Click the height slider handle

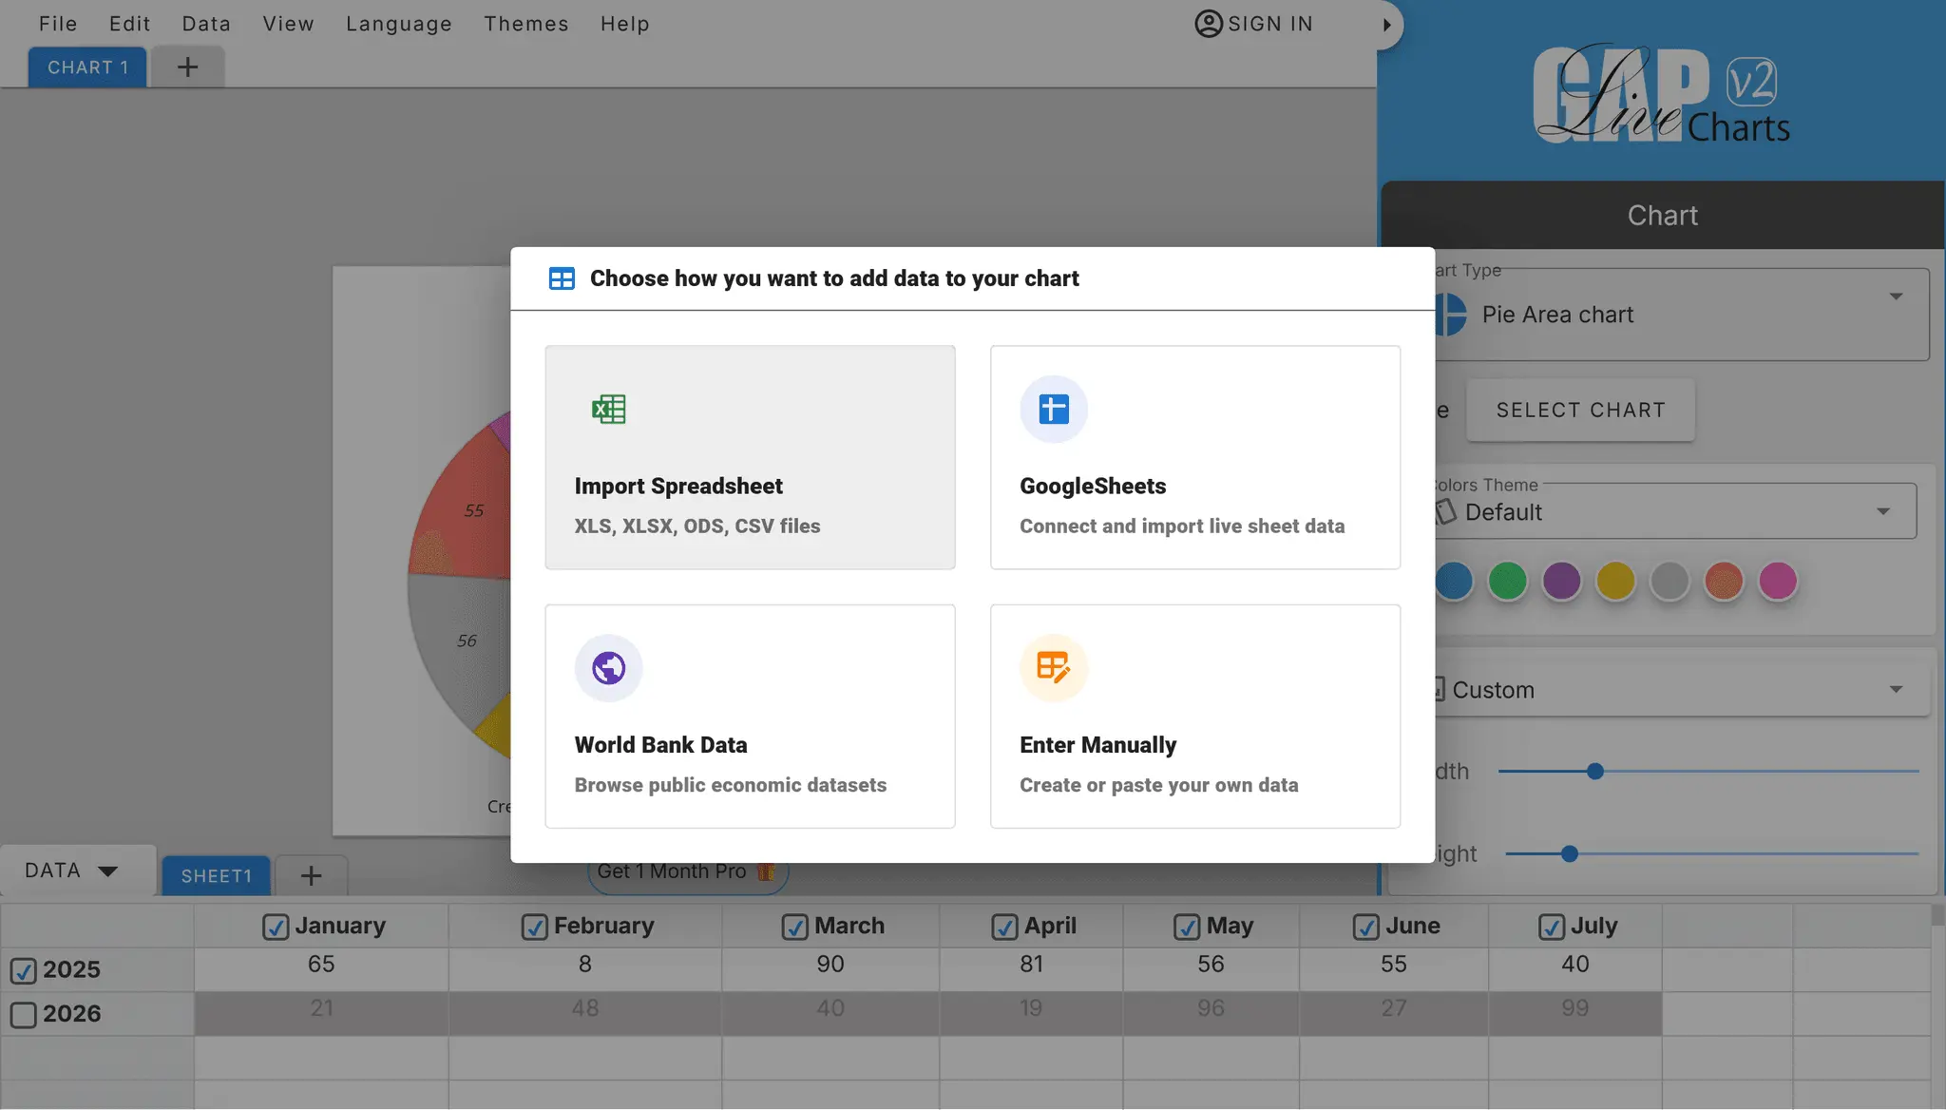point(1570,854)
